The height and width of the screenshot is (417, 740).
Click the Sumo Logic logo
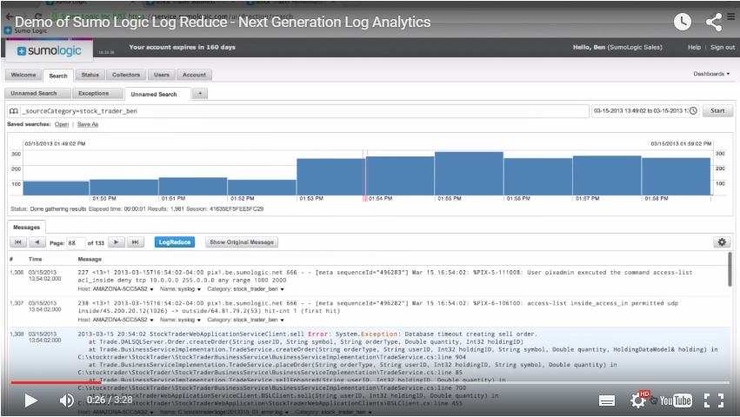tap(49, 50)
